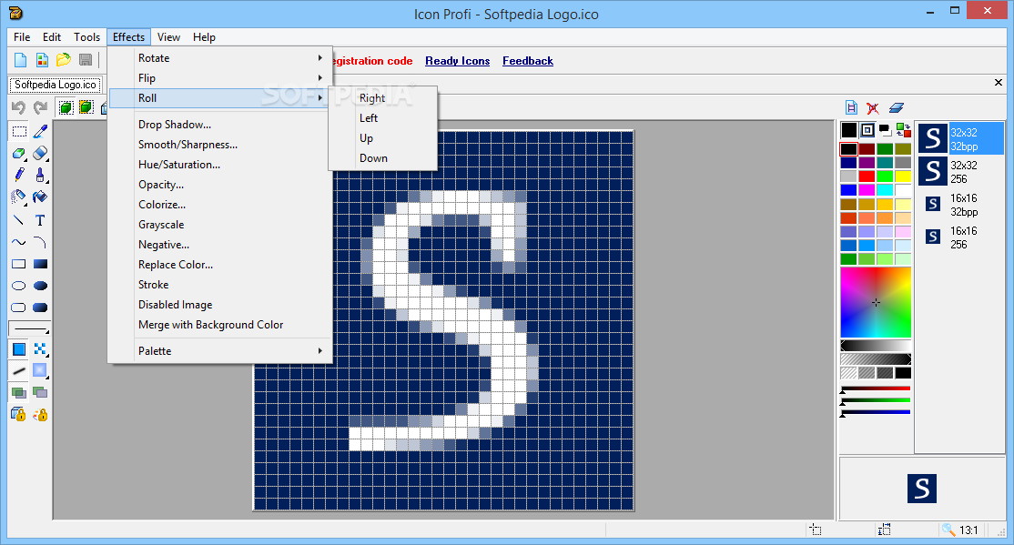The height and width of the screenshot is (545, 1014).
Task: Undo the last action
Action: pos(19,107)
